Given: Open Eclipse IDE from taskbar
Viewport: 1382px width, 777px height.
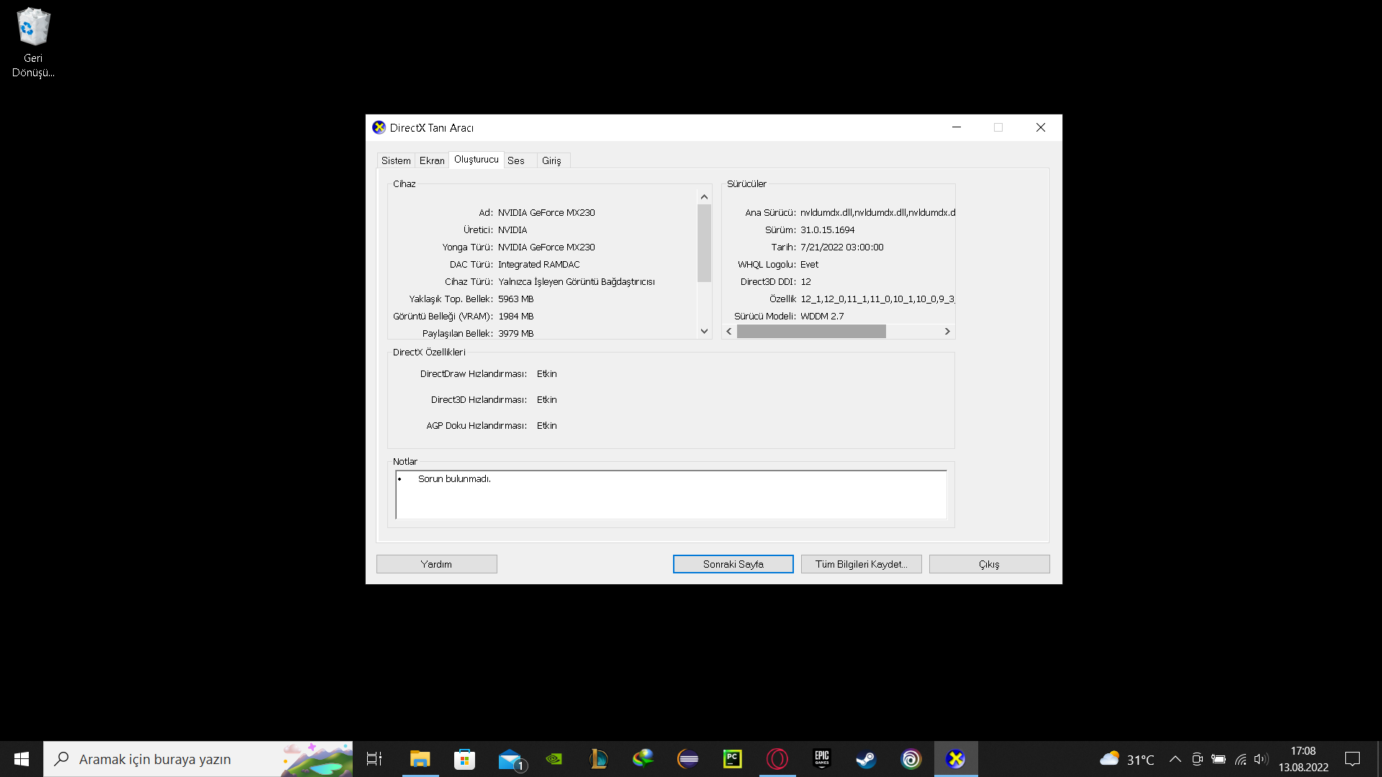Looking at the screenshot, I should tap(687, 759).
